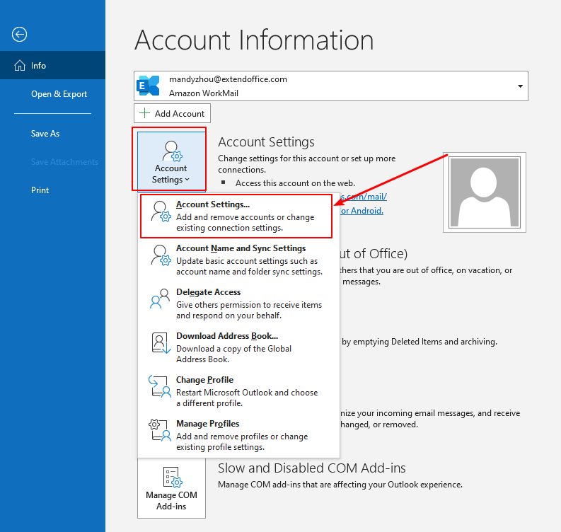The image size is (561, 532).
Task: Click the Change Profile icon
Action: tap(160, 386)
